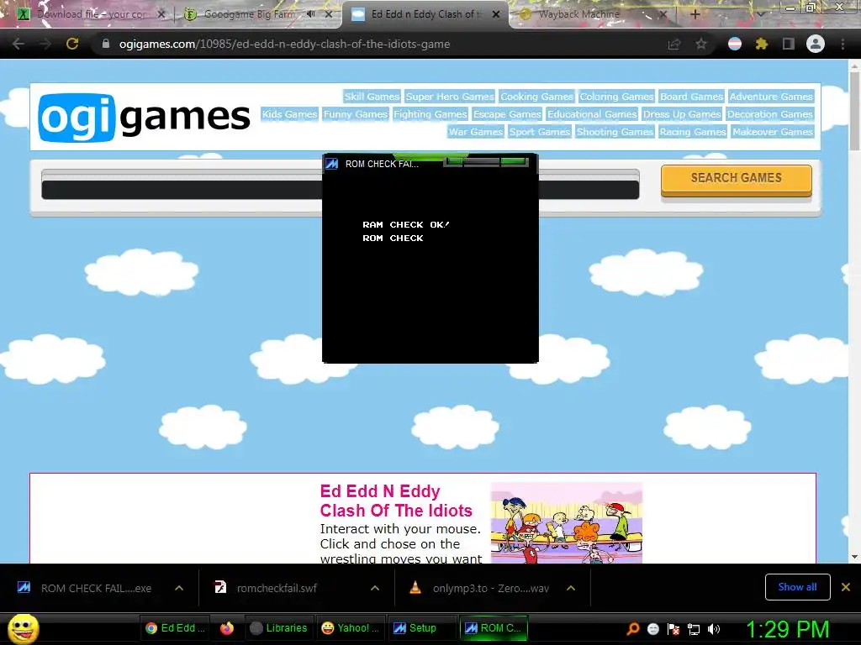Image resolution: width=861 pixels, height=645 pixels.
Task: Open the share page icon
Action: [x=674, y=44]
